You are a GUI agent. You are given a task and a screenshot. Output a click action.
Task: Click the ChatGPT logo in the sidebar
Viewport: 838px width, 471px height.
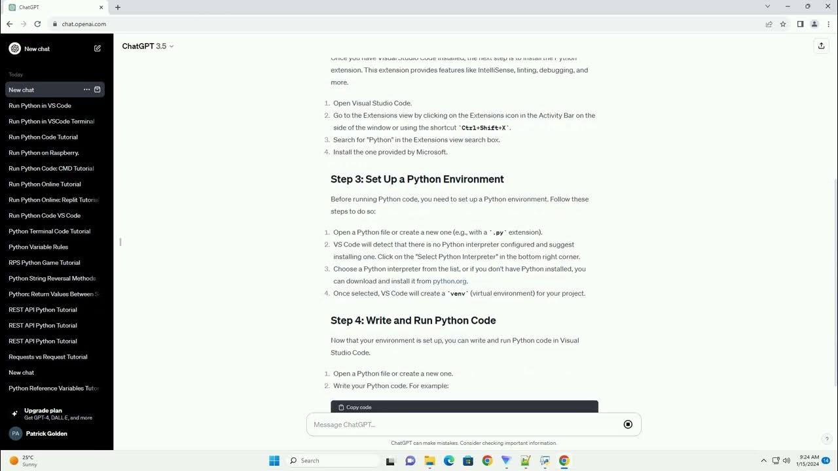(x=14, y=48)
